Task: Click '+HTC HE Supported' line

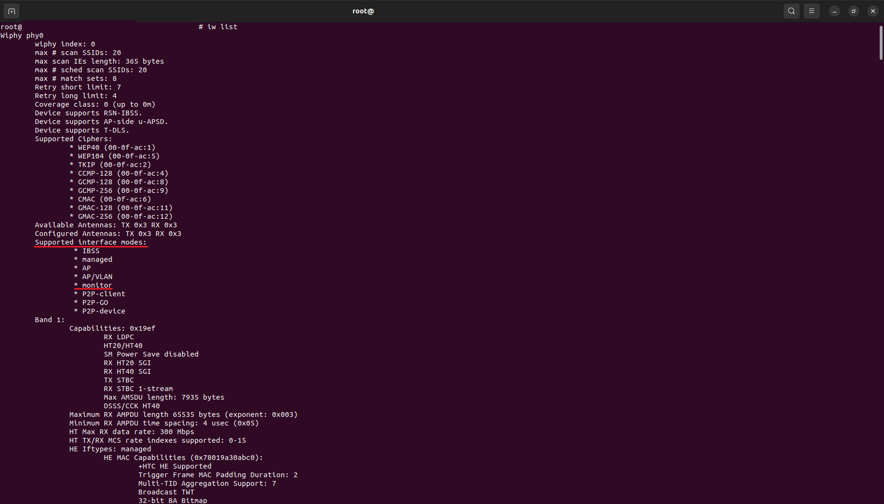Action: pyautogui.click(x=175, y=466)
